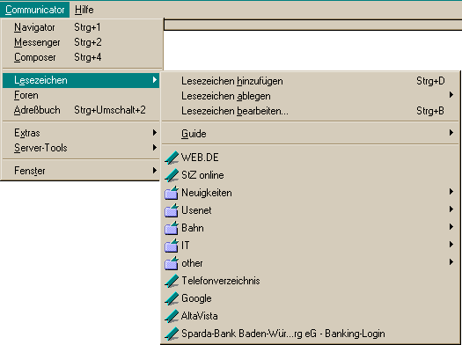Screen dimensions: 462x345
Task: Open the Google bookmark
Action: click(x=311, y=298)
